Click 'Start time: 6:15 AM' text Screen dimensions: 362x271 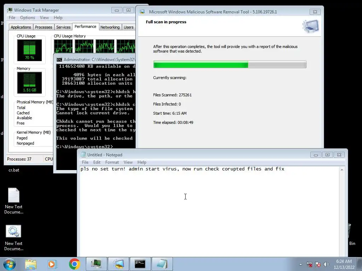pos(170,113)
